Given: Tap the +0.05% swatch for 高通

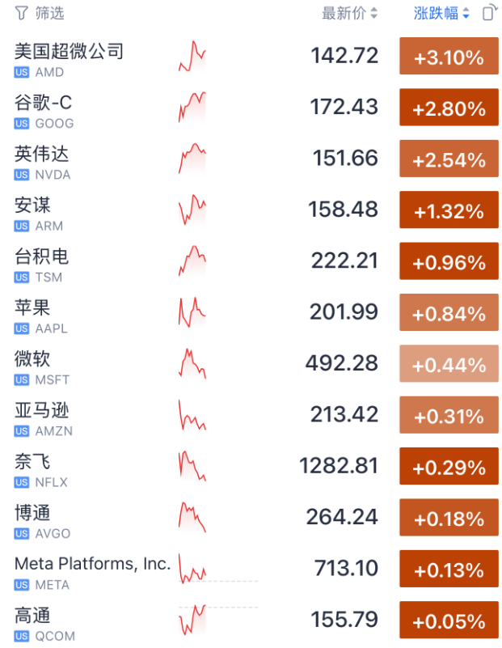Looking at the screenshot, I should point(449,621).
